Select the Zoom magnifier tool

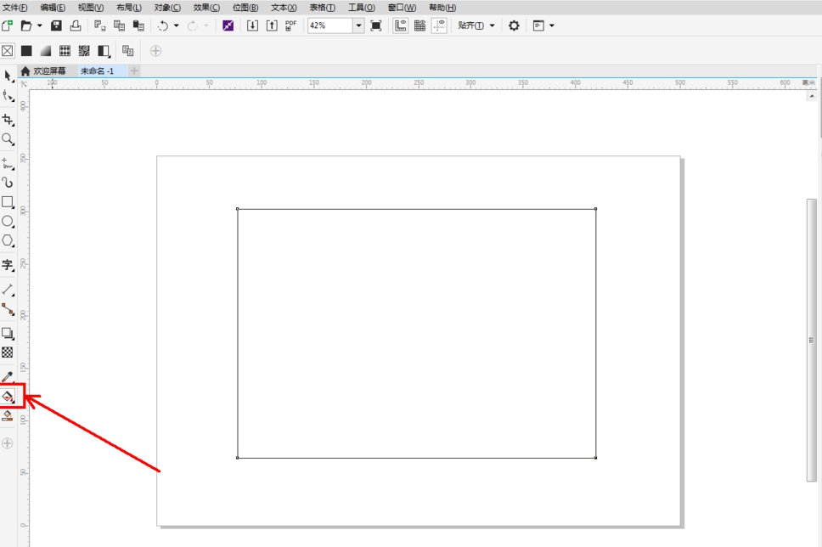pyautogui.click(x=8, y=139)
